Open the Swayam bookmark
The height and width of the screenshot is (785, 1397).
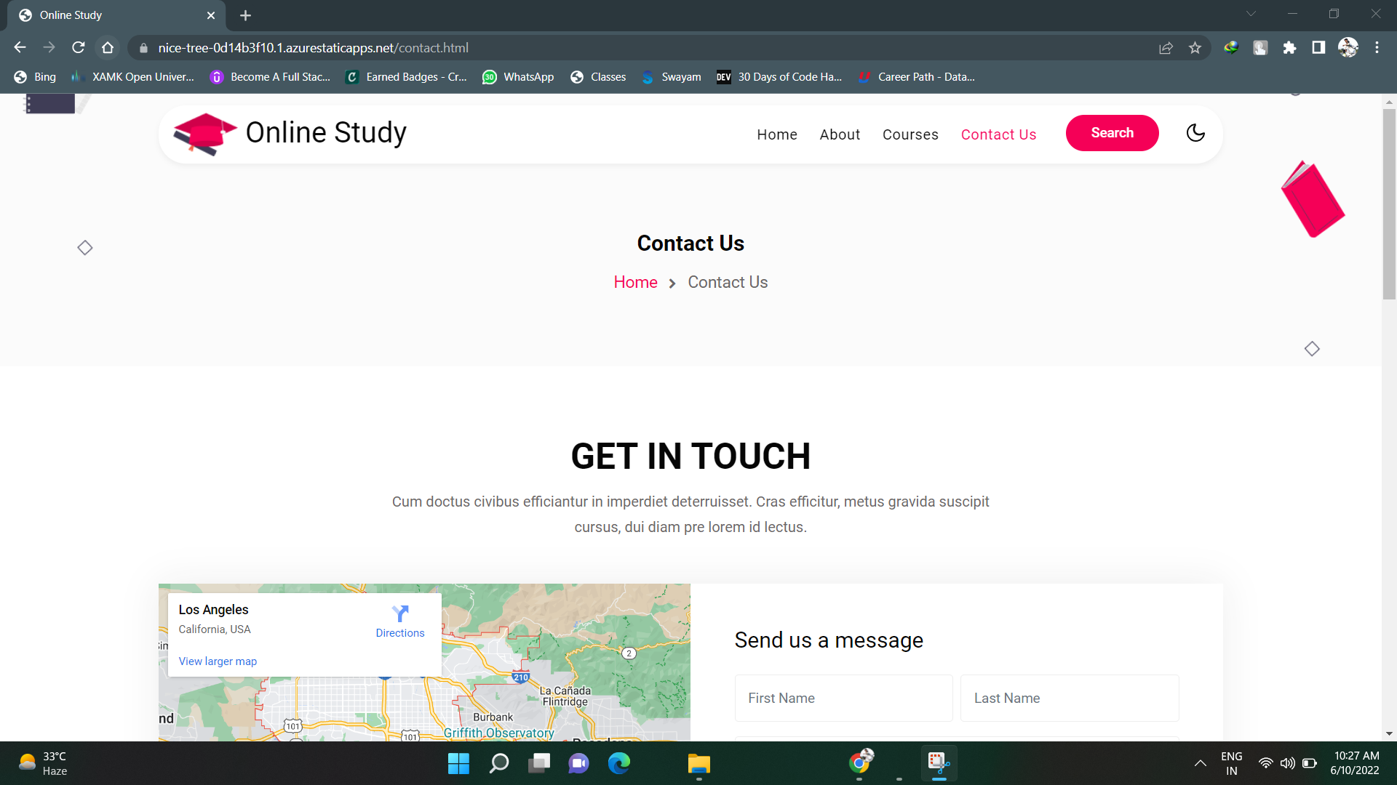point(671,77)
